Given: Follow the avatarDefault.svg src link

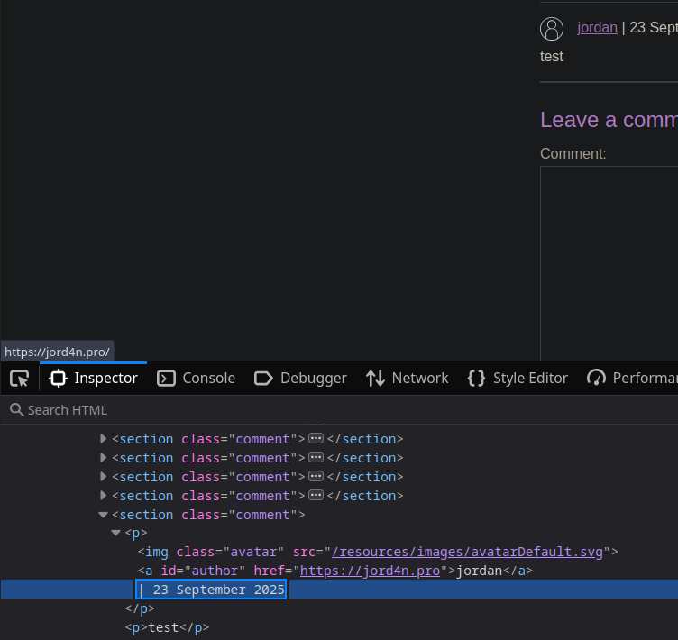Looking at the screenshot, I should click(x=468, y=552).
